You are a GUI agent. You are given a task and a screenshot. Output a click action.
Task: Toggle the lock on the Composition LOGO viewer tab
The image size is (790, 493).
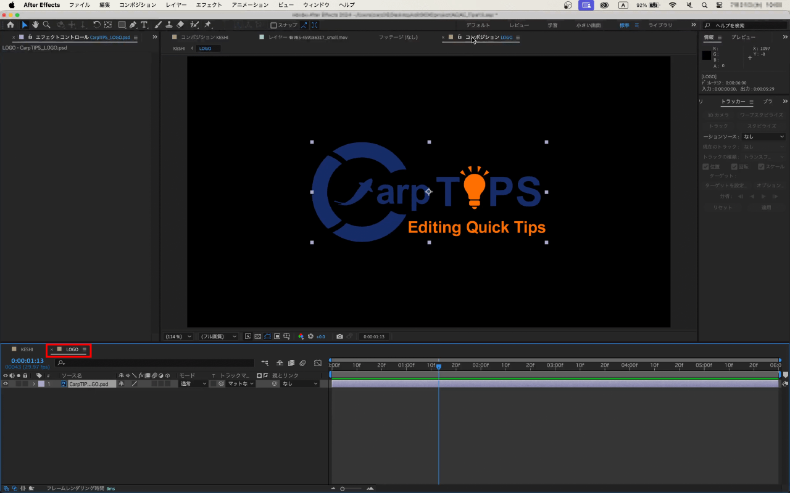pyautogui.click(x=460, y=37)
